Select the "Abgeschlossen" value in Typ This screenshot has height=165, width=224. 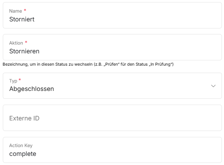[32, 89]
